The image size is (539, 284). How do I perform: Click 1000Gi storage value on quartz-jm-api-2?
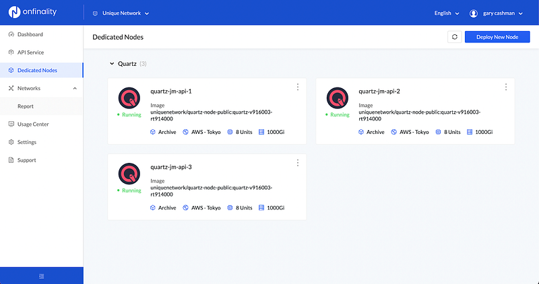(x=484, y=132)
